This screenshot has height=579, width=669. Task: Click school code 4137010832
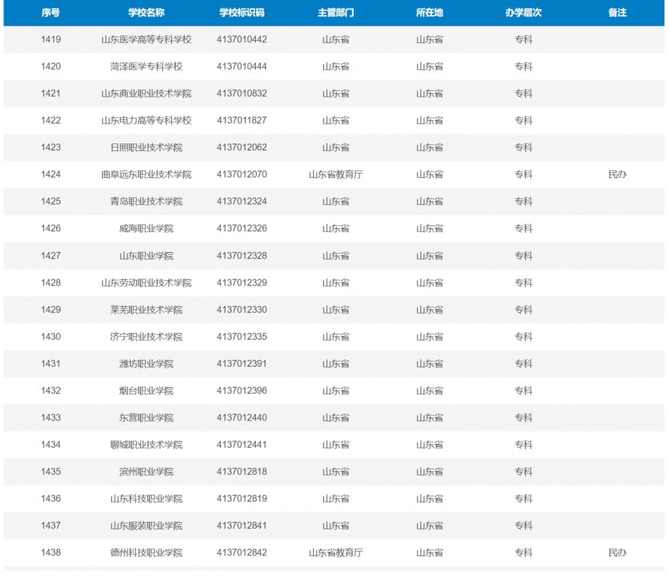[x=242, y=93]
